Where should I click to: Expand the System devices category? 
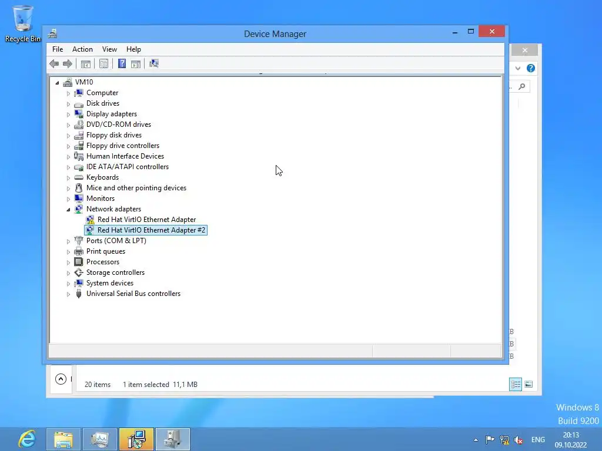[68, 284]
